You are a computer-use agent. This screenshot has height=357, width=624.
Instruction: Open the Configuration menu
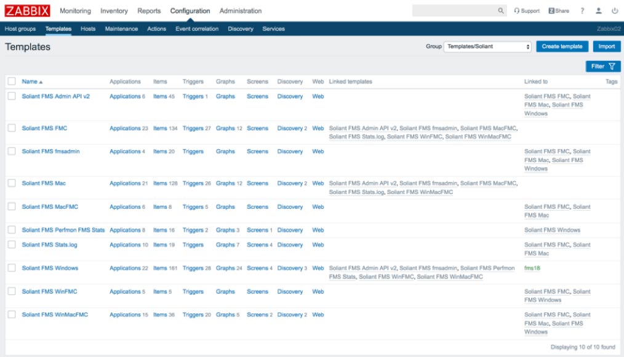pyautogui.click(x=190, y=10)
